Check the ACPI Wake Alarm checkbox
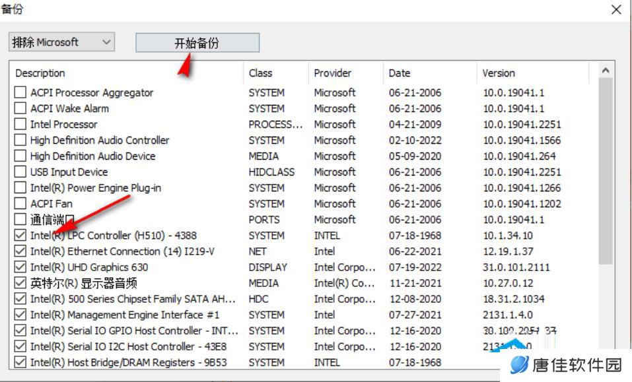The height and width of the screenshot is (382, 632). (20, 108)
